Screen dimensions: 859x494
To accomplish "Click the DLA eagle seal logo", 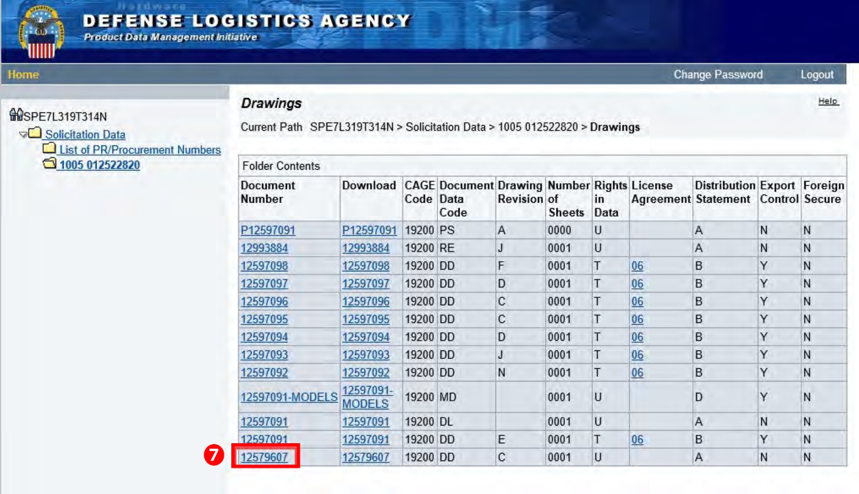I will [x=41, y=32].
